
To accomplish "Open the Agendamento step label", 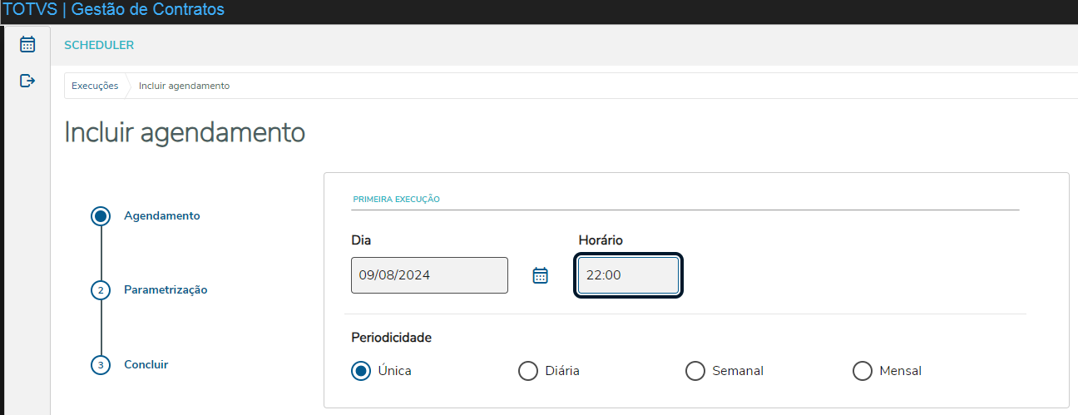I will [x=162, y=215].
